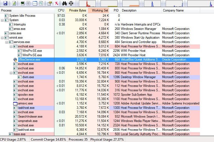The image size is (214, 142).
Task: Open Find with the binoculars icon
Action: pos(65,3)
